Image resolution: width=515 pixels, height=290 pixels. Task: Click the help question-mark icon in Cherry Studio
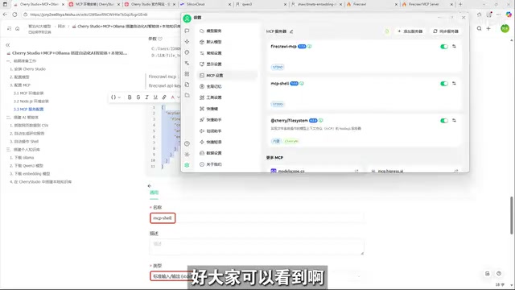187,143
